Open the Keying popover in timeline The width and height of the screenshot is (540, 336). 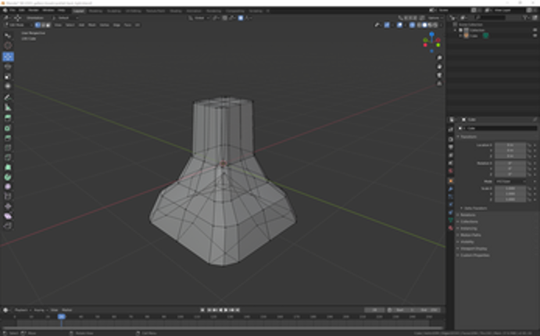(41, 310)
